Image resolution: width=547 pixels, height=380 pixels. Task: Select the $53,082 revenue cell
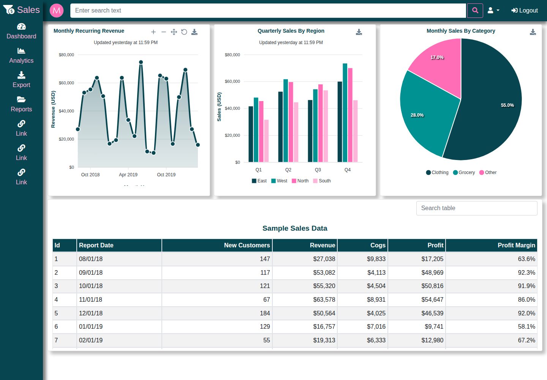305,273
